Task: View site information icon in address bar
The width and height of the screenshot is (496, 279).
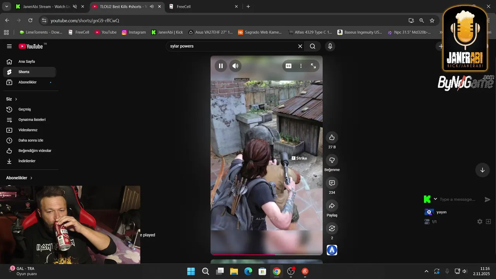Action: [x=44, y=21]
